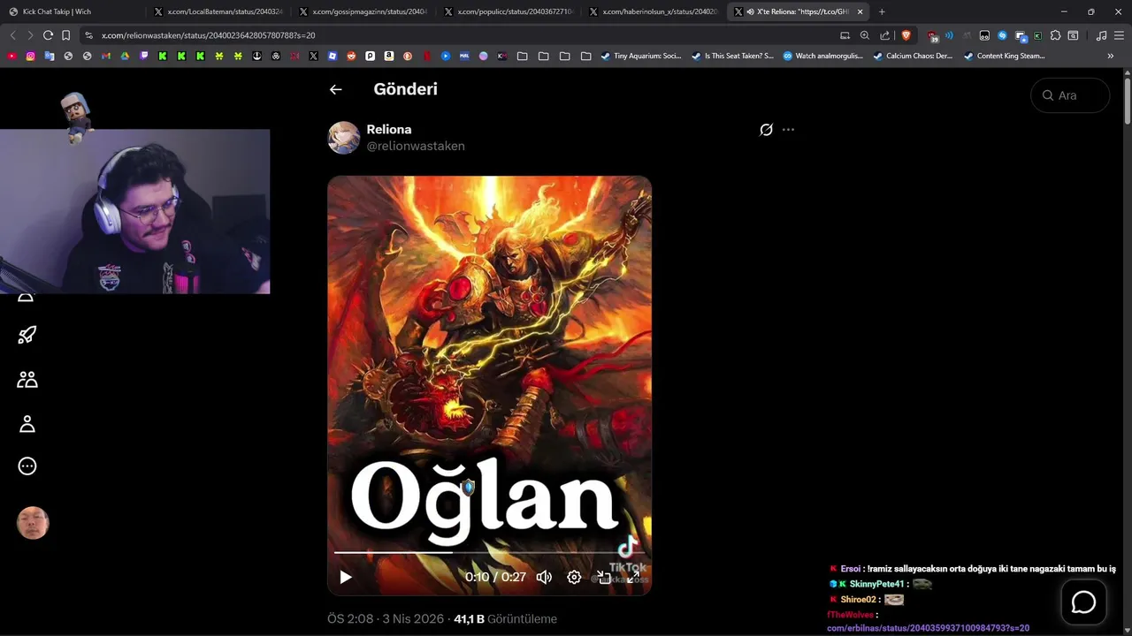Open the X sidebar rocket icon
Viewport: 1132px width, 636px height.
(x=27, y=335)
